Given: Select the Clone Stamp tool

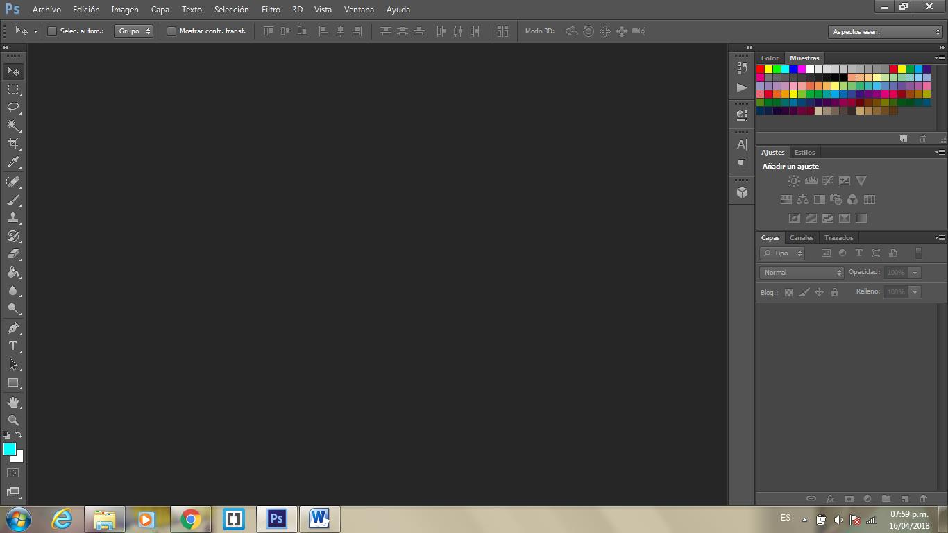Looking at the screenshot, I should [13, 218].
